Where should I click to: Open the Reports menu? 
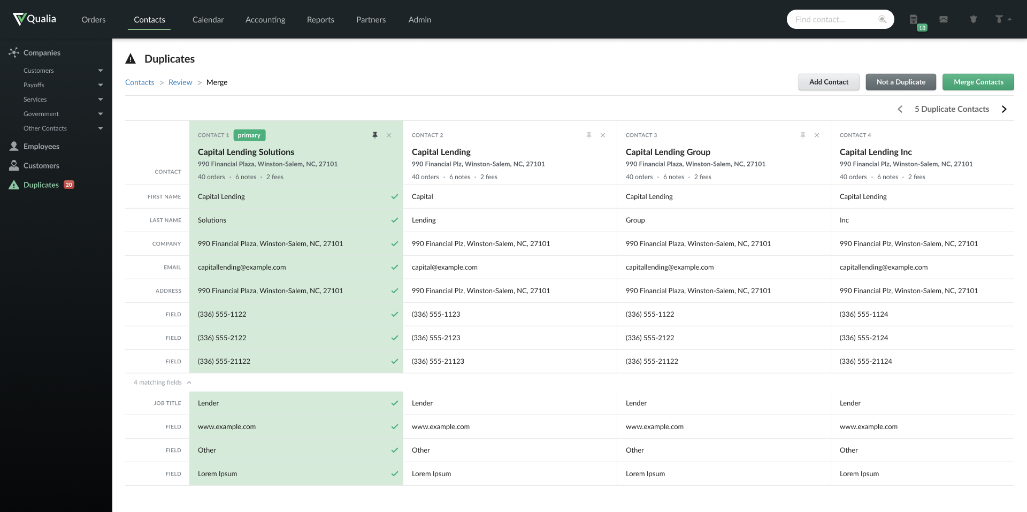[x=320, y=19]
